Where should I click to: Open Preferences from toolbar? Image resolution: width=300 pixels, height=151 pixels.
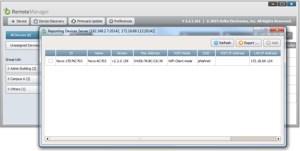point(121,21)
